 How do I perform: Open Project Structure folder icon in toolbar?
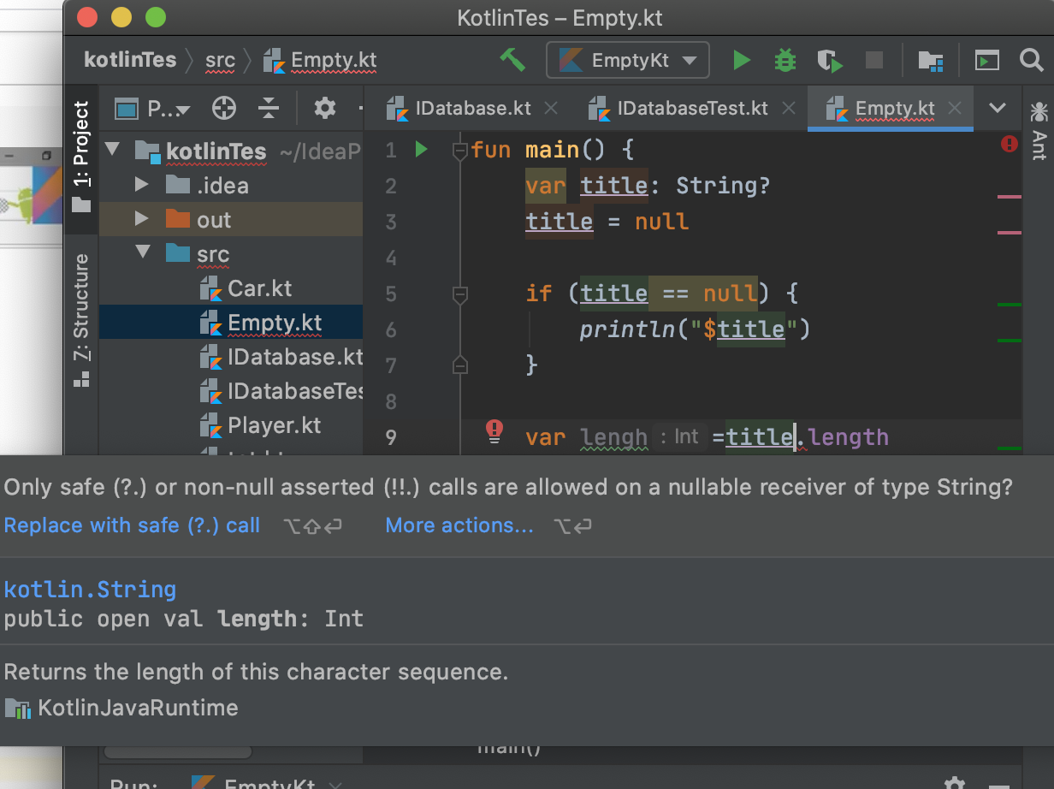tap(930, 60)
